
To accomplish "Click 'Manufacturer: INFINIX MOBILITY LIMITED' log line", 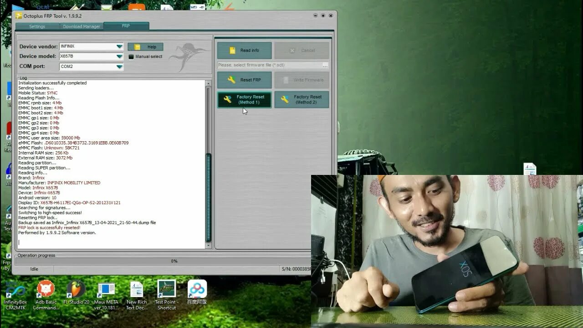I will pyautogui.click(x=59, y=183).
